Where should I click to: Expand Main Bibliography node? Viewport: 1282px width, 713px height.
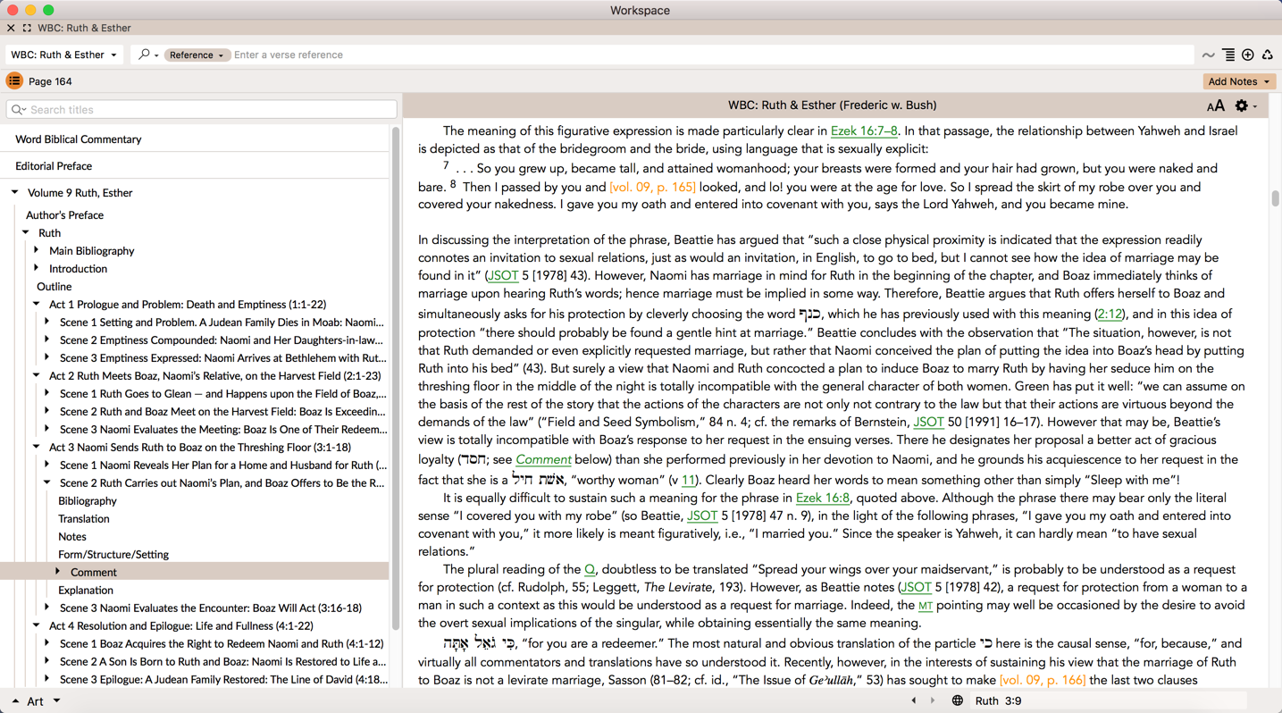point(37,250)
